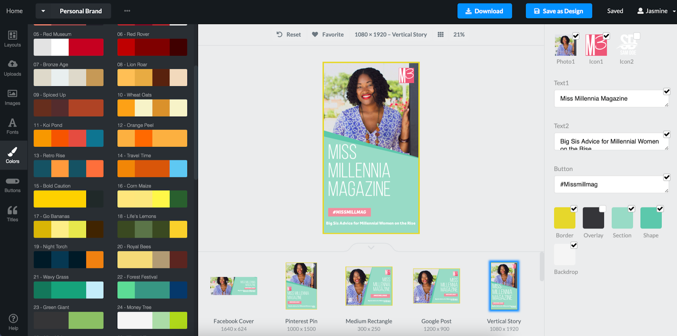Apply the Bold Caution color palette

click(x=69, y=199)
